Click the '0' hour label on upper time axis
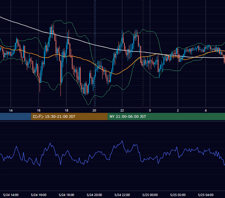Screen dimensions: 225x198 tap(150, 111)
